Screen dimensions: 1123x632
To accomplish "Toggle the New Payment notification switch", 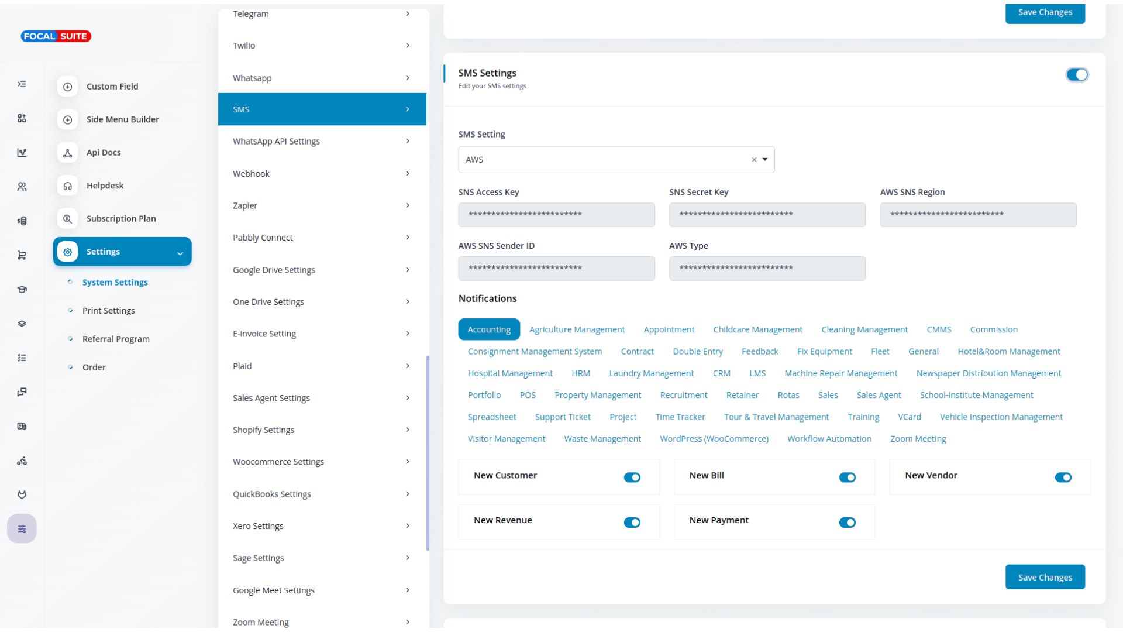I will point(847,523).
